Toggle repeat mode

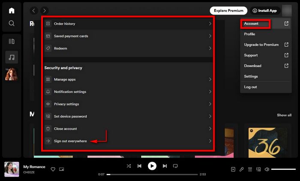[175, 166]
